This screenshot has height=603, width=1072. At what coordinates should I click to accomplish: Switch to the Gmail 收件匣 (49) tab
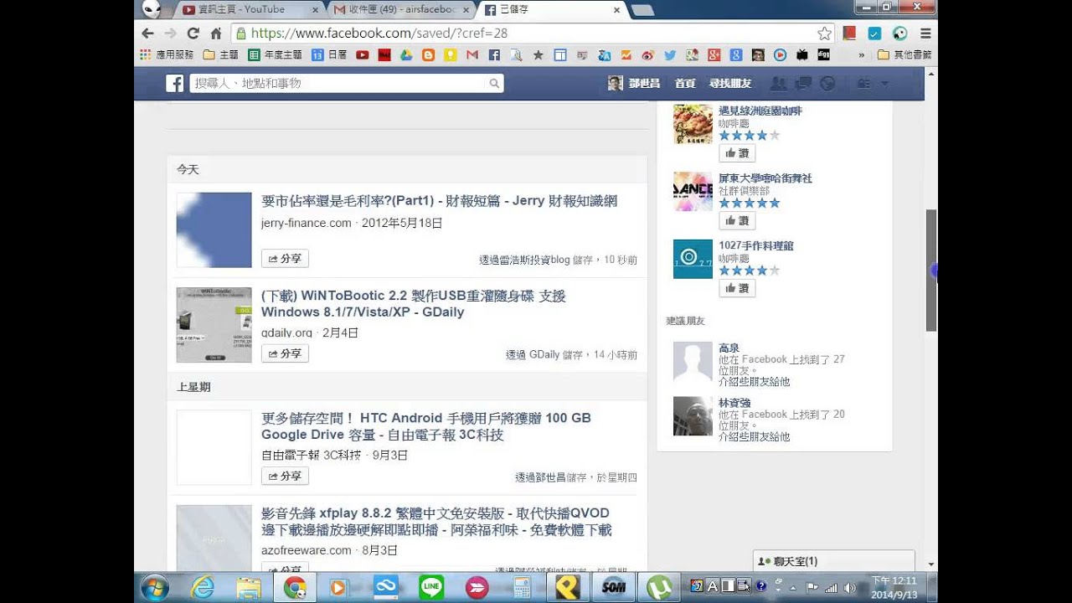401,10
